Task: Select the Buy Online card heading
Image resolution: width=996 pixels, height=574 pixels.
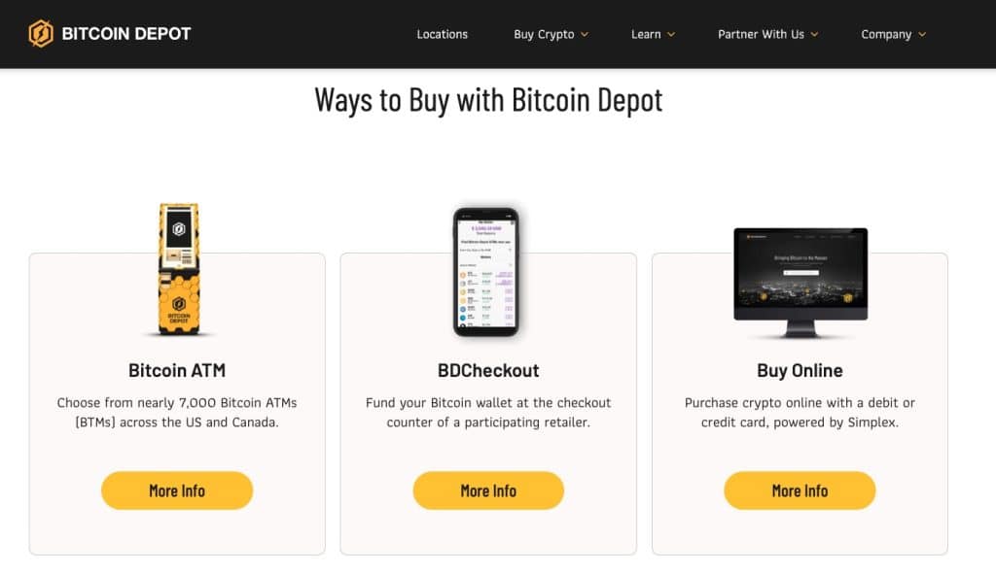Action: [800, 370]
